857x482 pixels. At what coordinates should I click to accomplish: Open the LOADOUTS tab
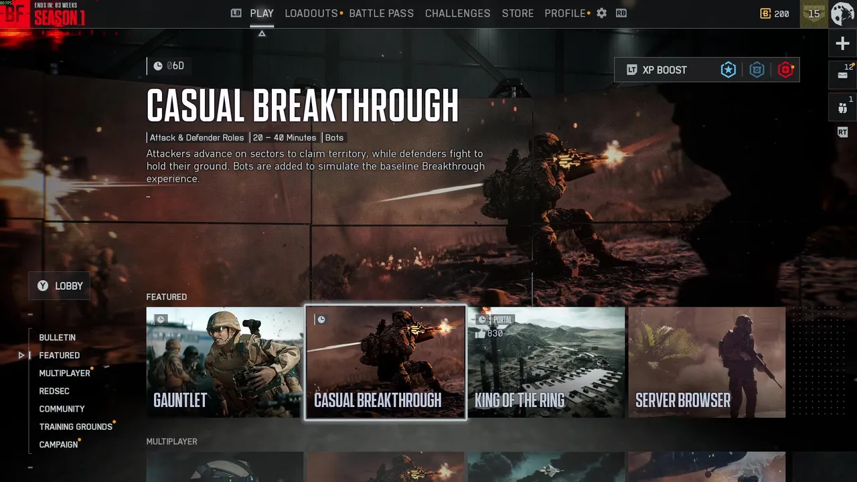pyautogui.click(x=311, y=13)
